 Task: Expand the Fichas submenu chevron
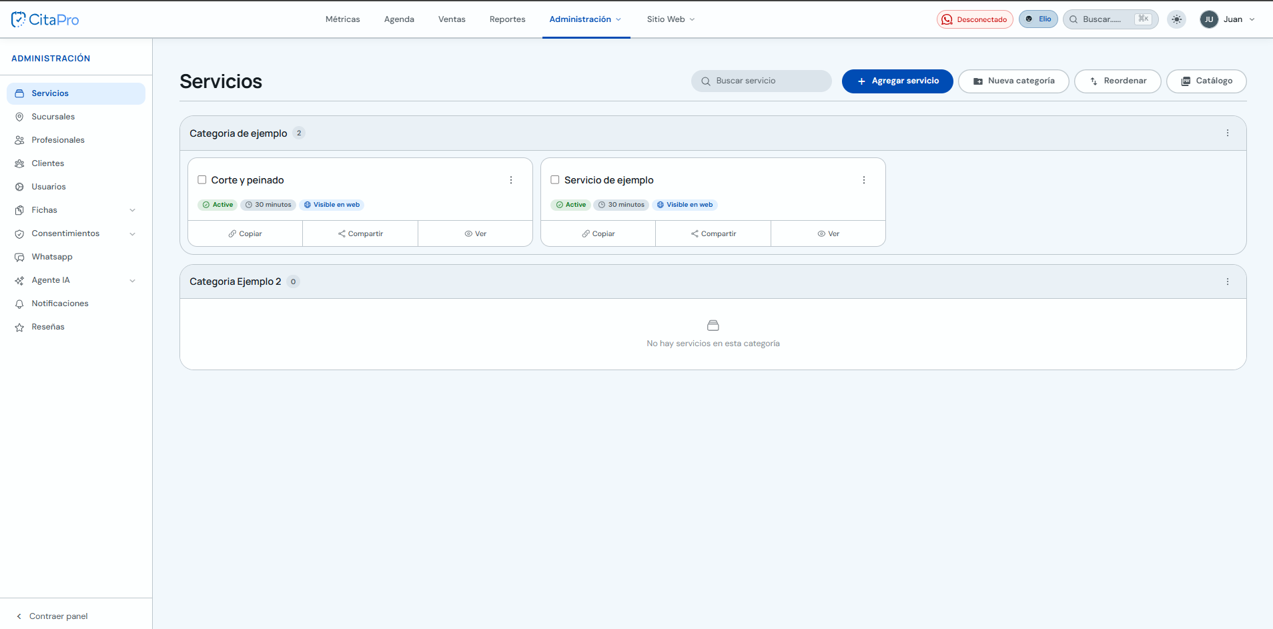click(132, 210)
